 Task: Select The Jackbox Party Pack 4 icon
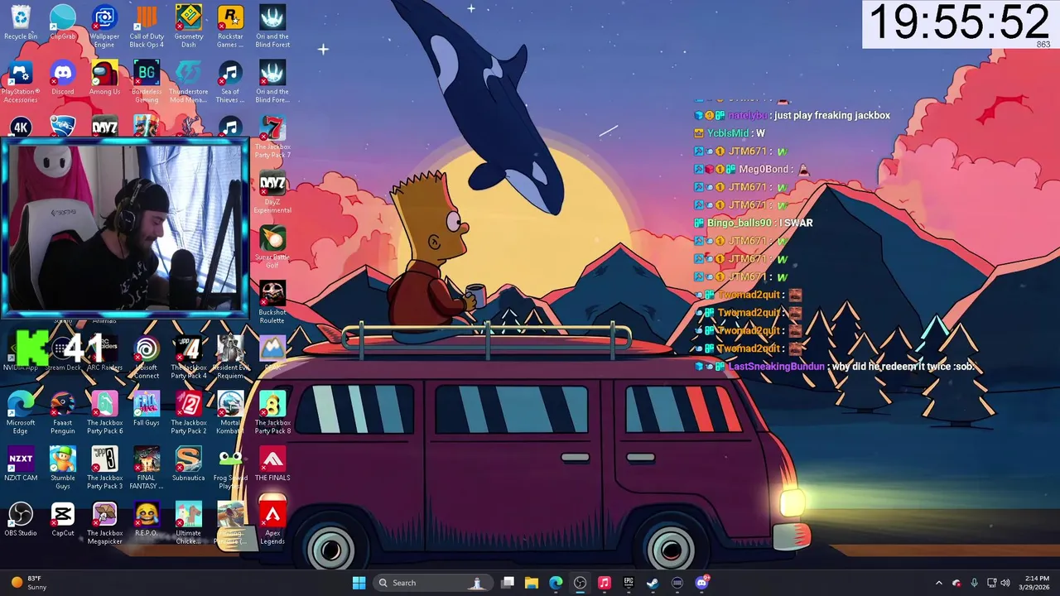[x=189, y=358]
